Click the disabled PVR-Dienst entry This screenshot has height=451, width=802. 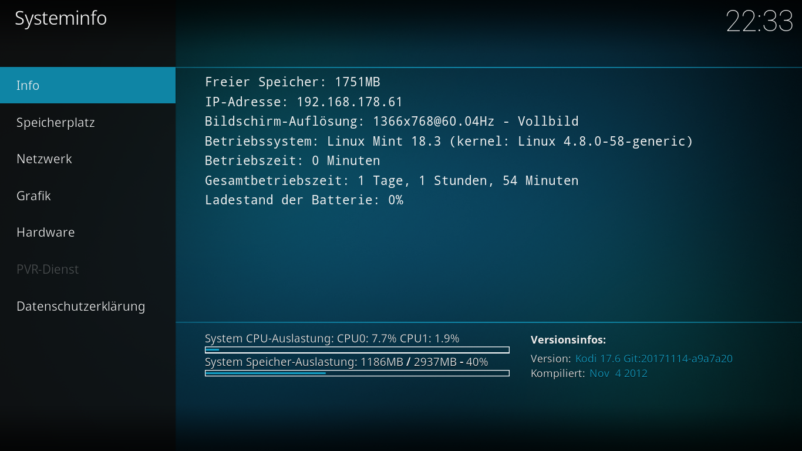(x=87, y=269)
